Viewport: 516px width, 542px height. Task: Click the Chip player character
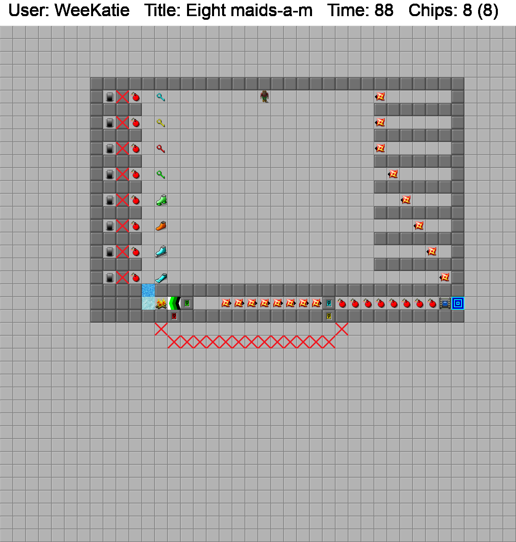tap(264, 97)
